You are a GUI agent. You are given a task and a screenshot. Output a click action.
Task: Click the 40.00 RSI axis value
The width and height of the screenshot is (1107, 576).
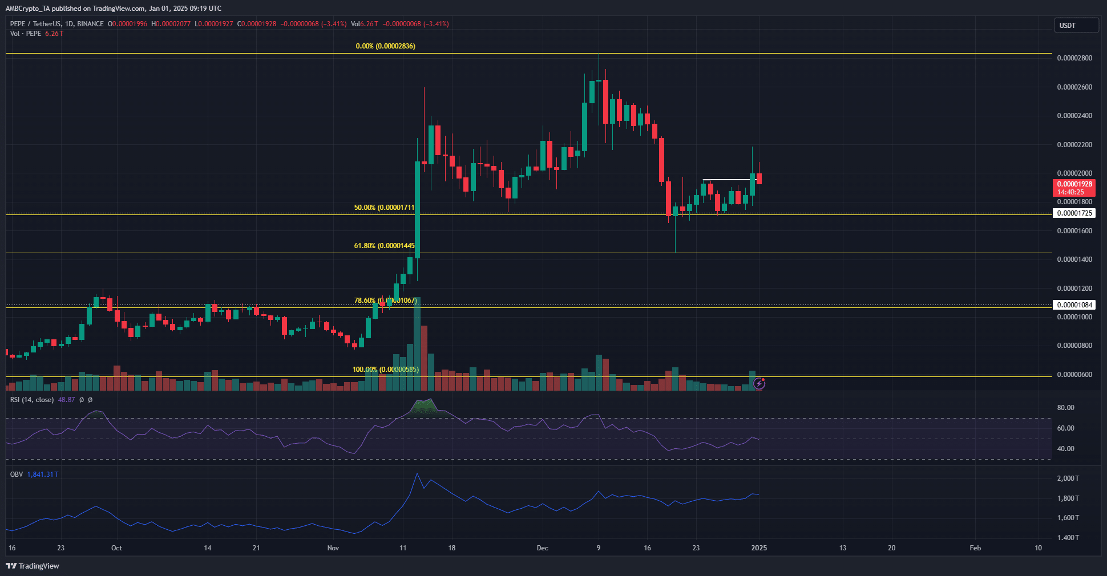pos(1066,449)
